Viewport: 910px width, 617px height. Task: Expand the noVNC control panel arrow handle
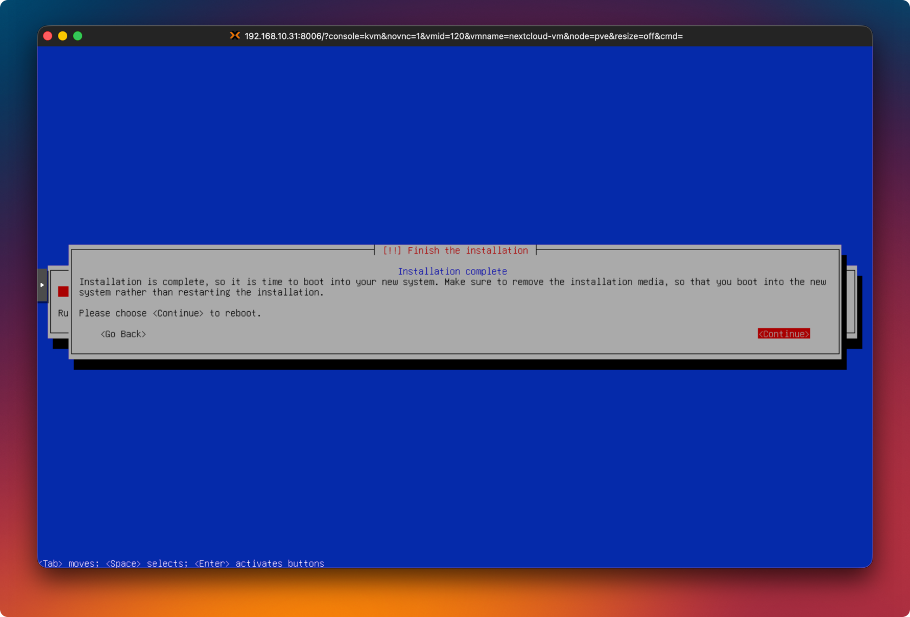tap(42, 285)
